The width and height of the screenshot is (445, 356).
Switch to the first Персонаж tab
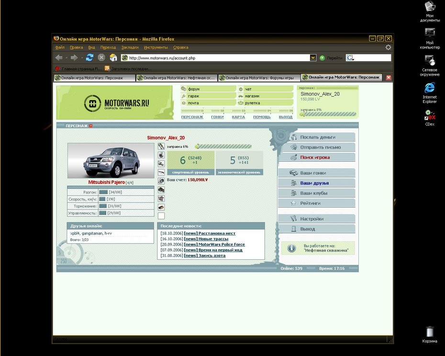click(x=94, y=78)
